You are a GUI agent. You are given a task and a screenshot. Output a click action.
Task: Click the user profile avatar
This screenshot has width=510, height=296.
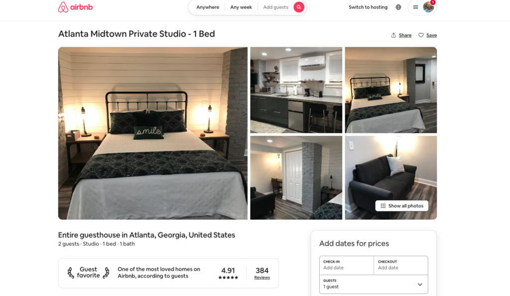click(x=428, y=7)
